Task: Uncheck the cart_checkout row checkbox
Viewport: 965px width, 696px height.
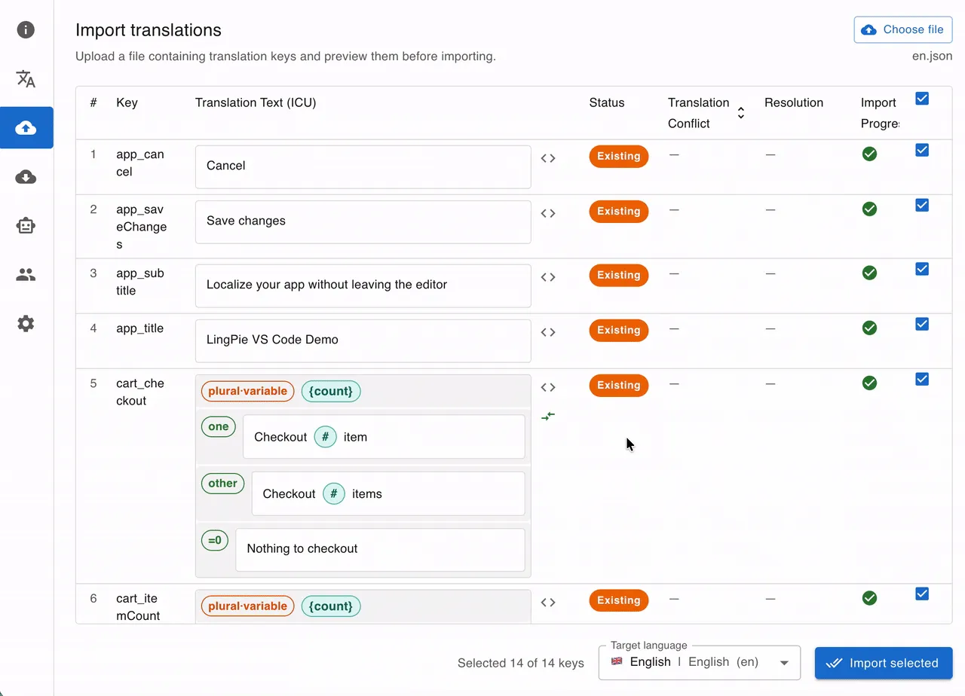Action: (922, 379)
